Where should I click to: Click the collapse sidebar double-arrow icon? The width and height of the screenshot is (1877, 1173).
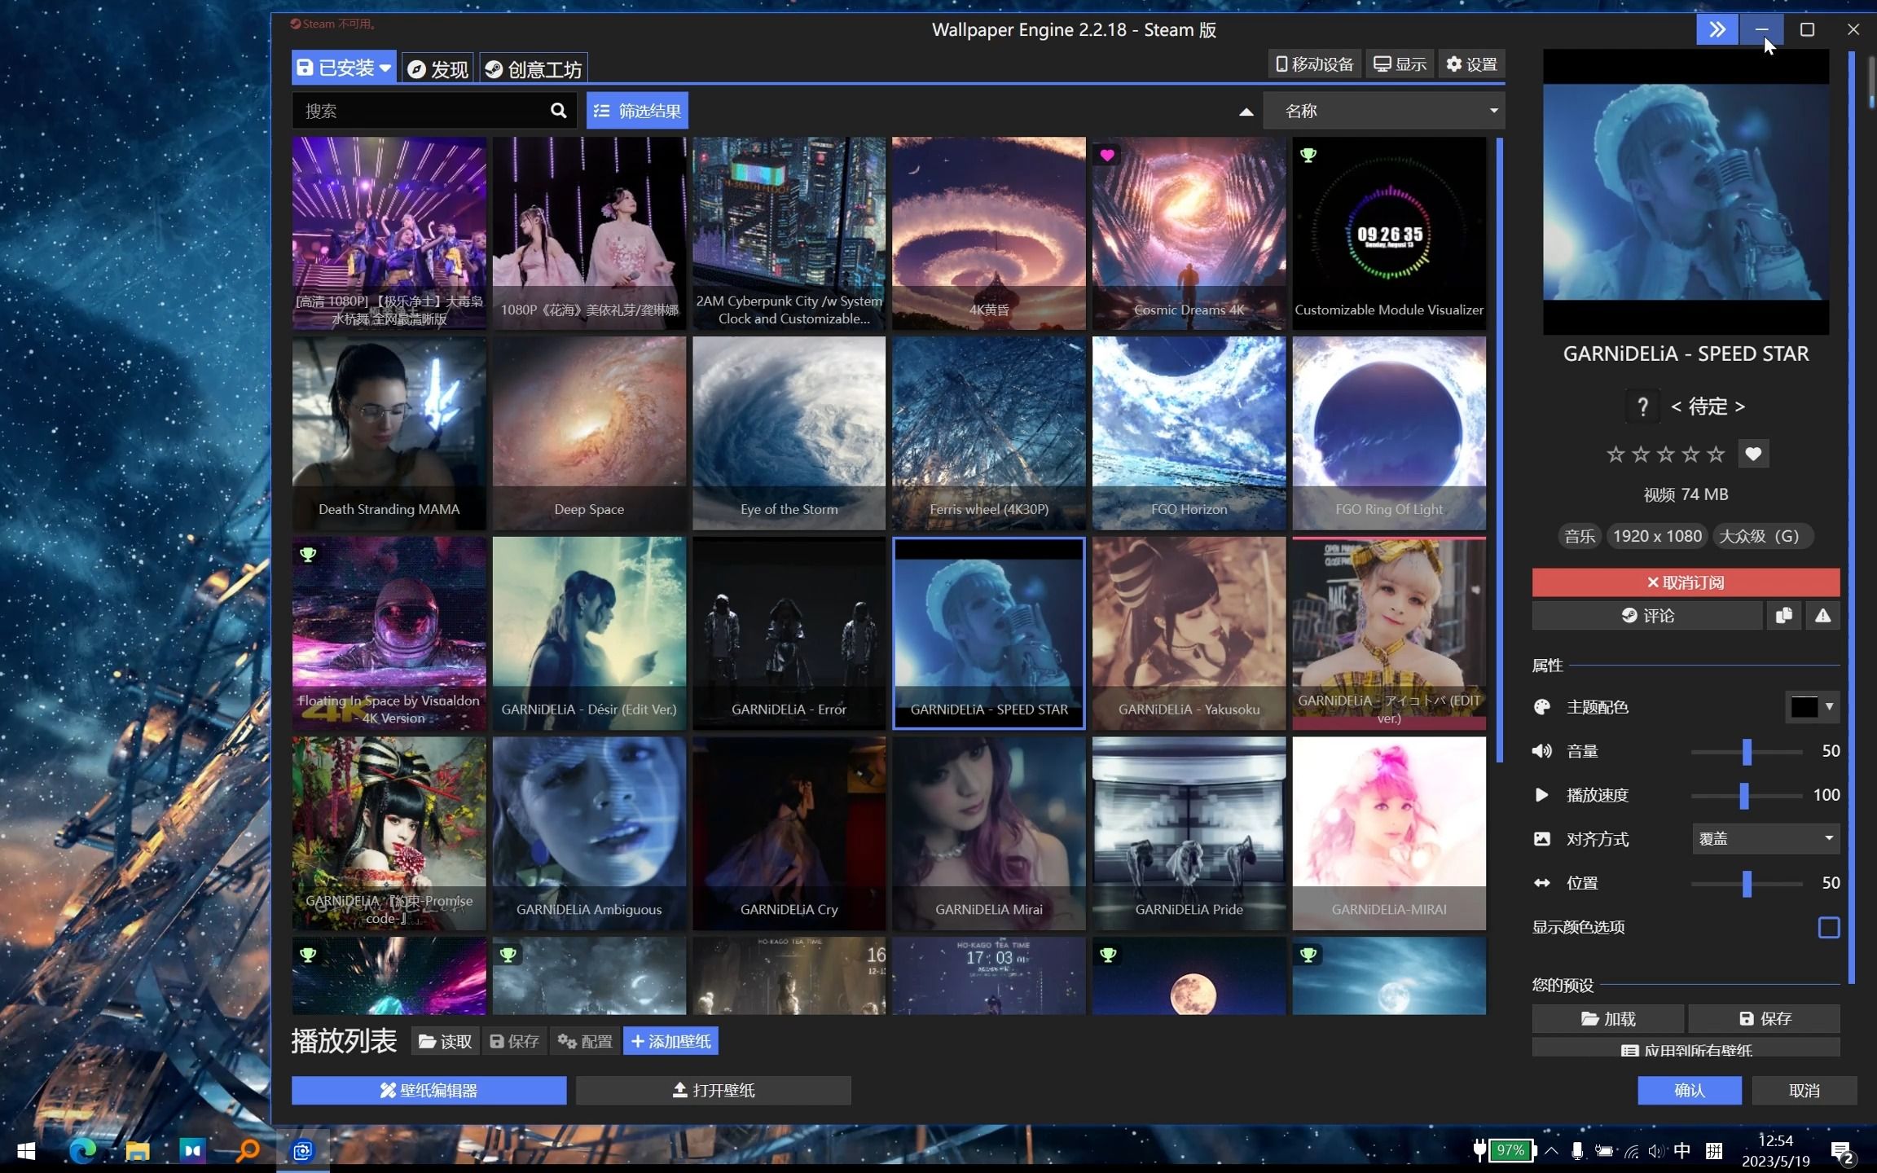click(x=1717, y=29)
